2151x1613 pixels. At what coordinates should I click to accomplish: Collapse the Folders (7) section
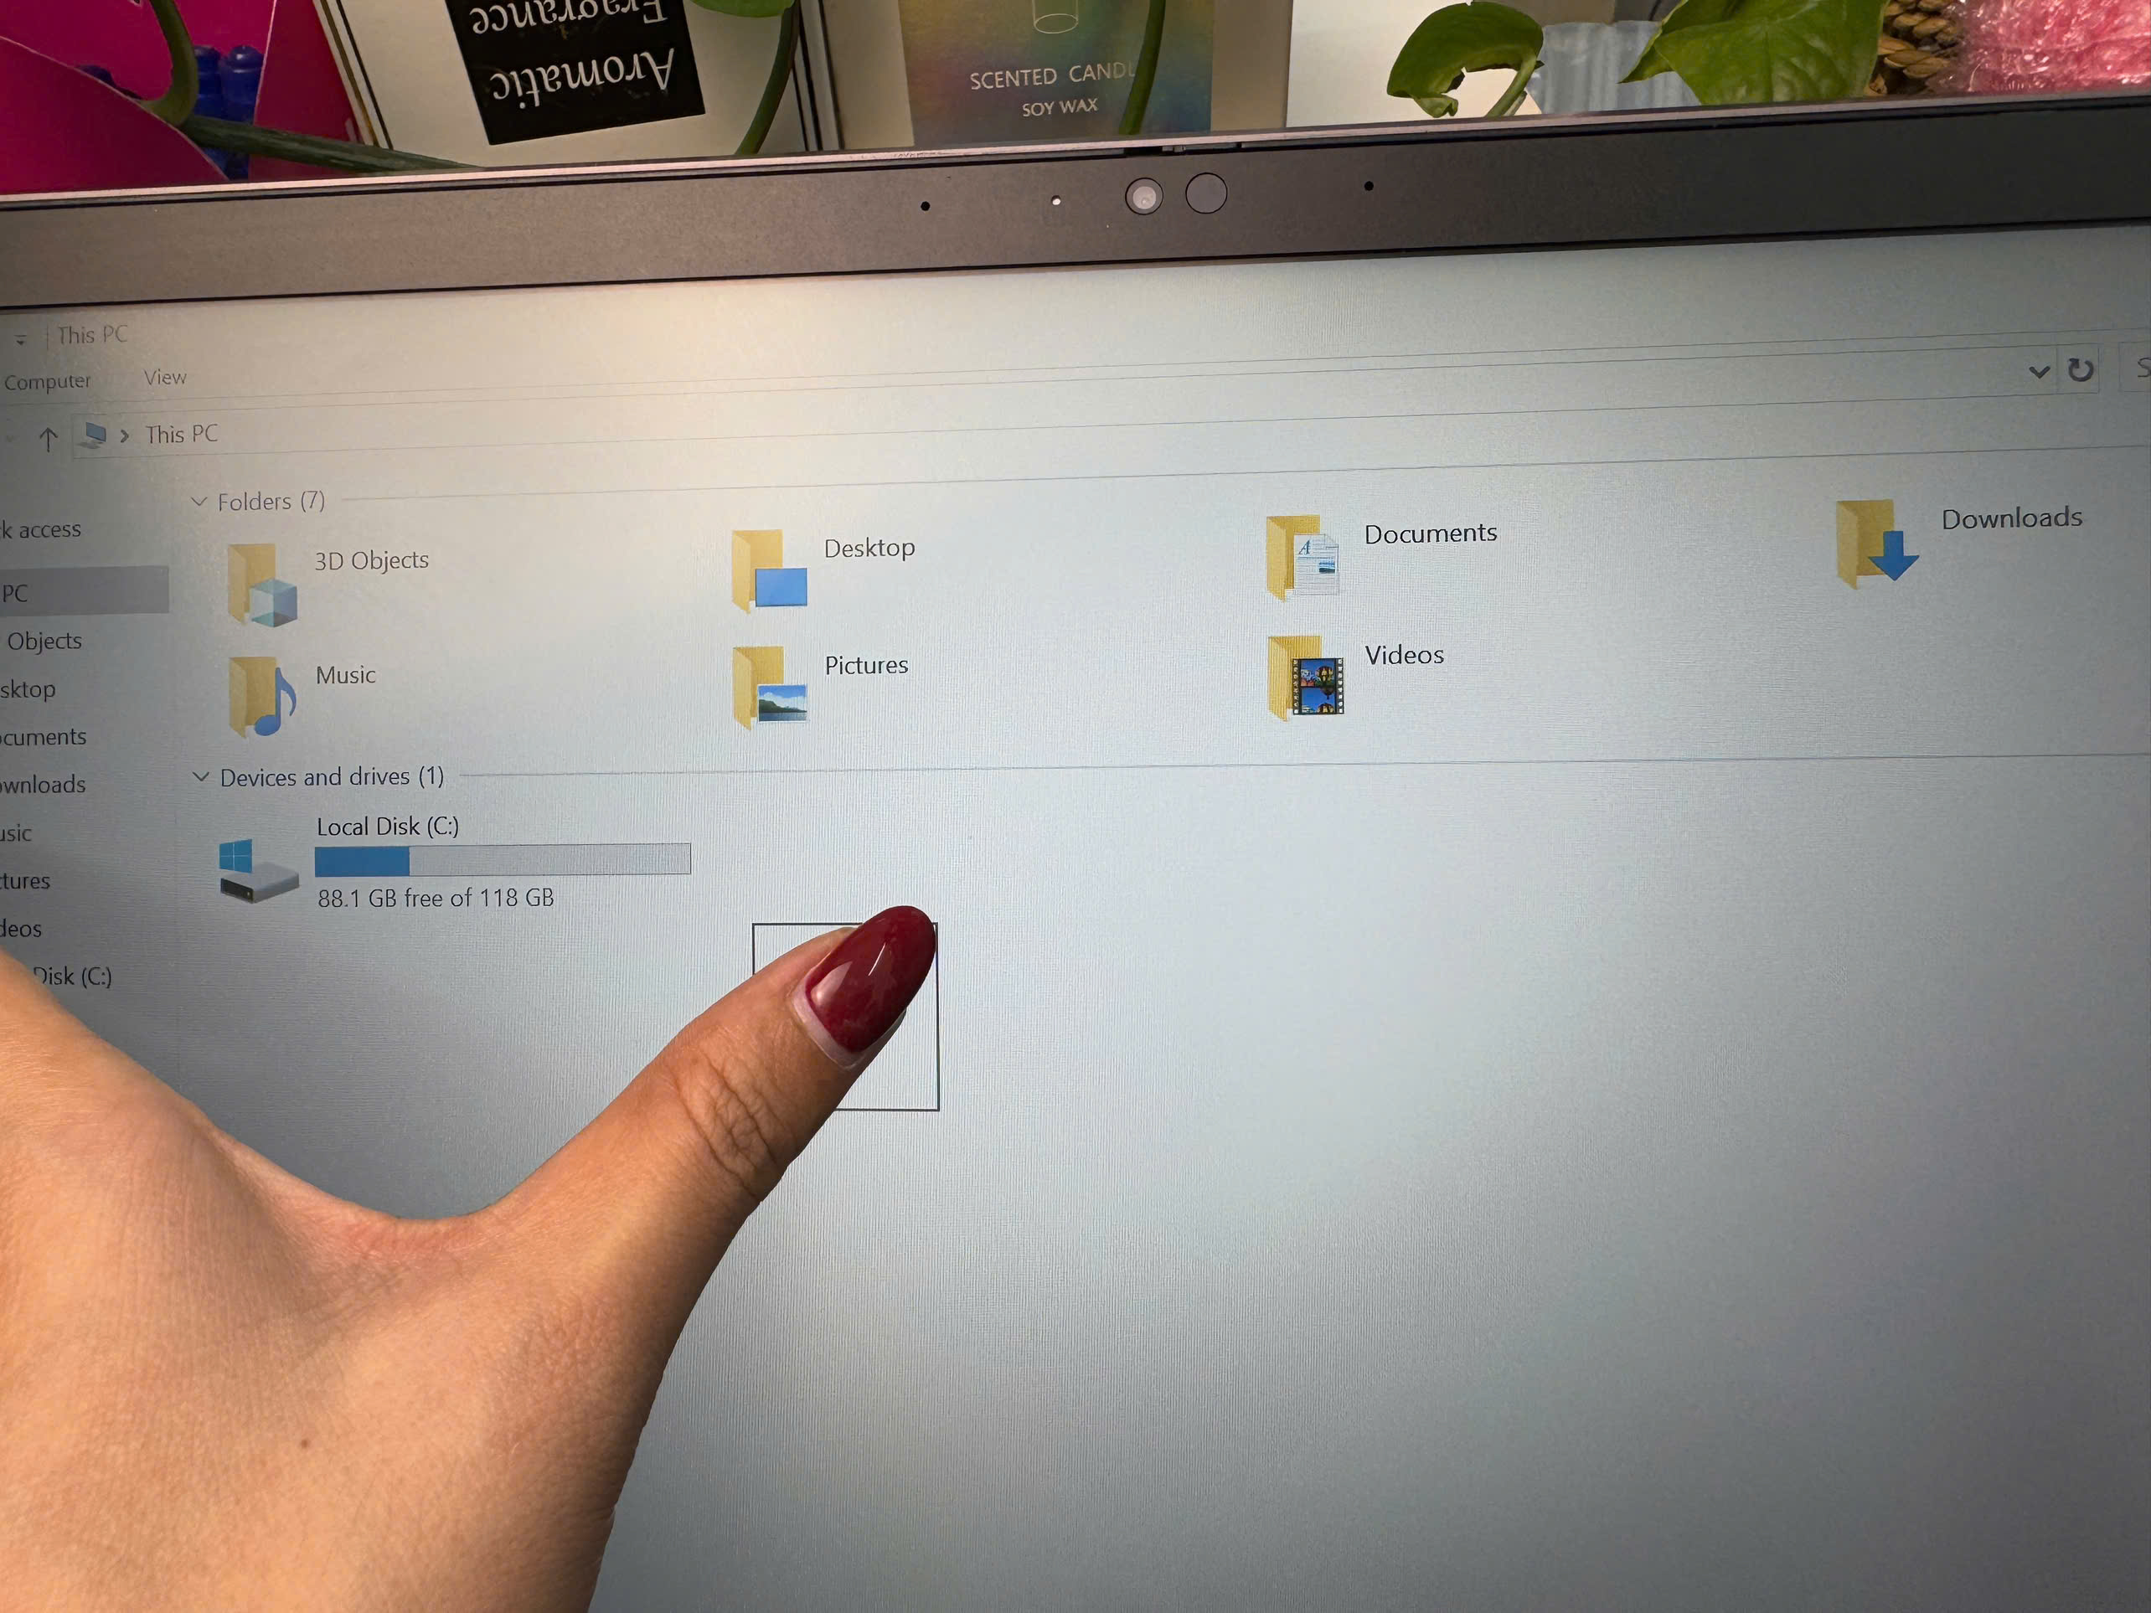click(x=202, y=502)
